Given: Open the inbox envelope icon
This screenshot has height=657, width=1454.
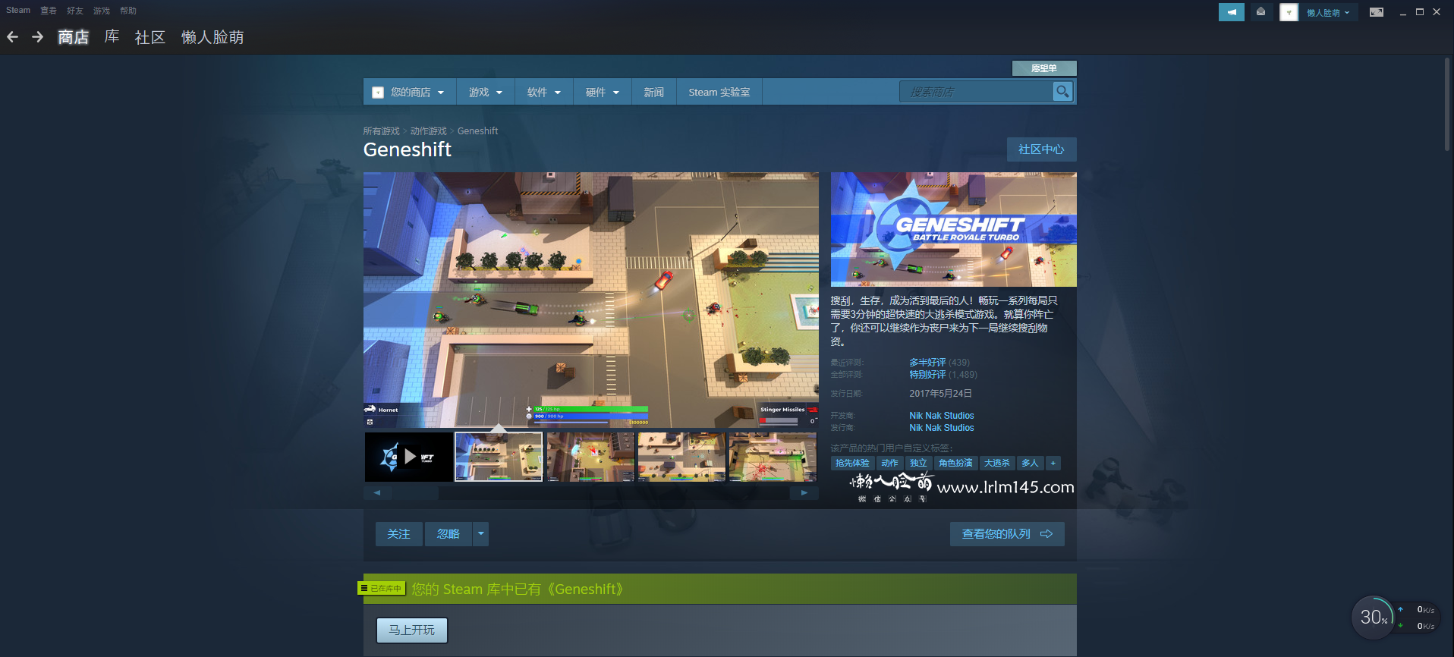Looking at the screenshot, I should click(x=1260, y=12).
